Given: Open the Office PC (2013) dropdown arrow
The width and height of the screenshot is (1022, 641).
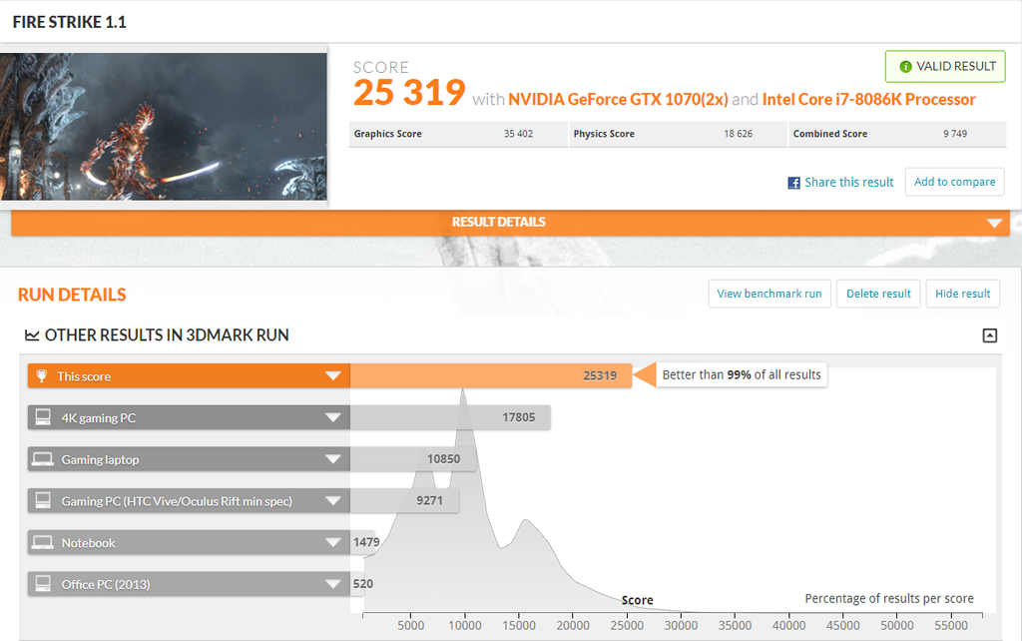Looking at the screenshot, I should (333, 584).
